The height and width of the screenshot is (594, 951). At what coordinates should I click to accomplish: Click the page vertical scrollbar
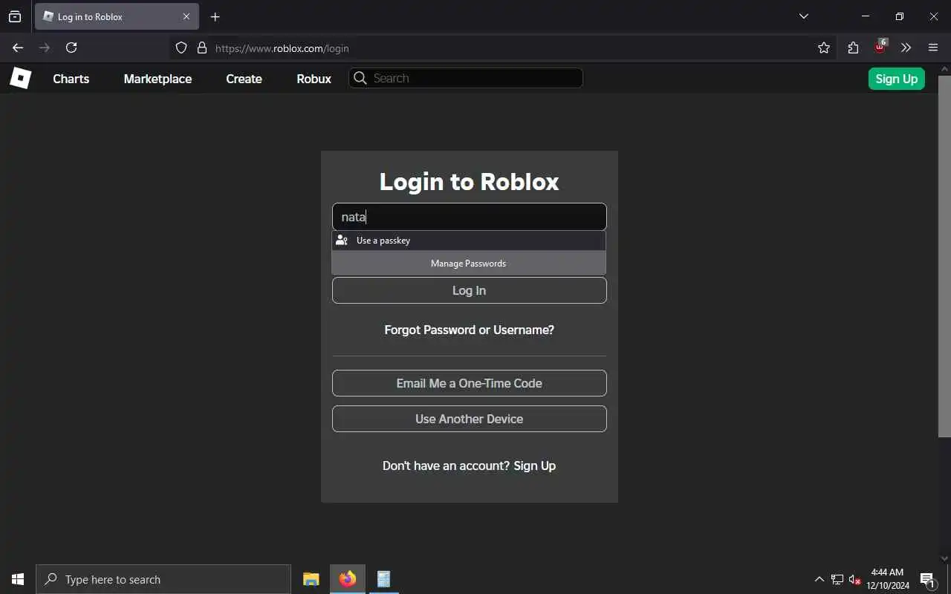(944, 256)
